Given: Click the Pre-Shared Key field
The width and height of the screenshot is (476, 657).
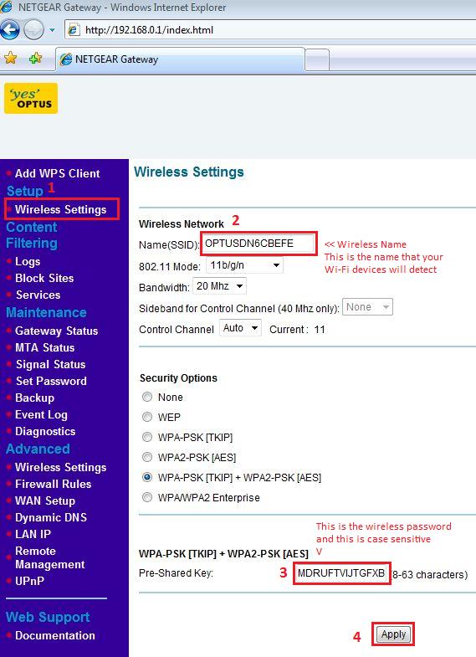Looking at the screenshot, I should coord(341,573).
